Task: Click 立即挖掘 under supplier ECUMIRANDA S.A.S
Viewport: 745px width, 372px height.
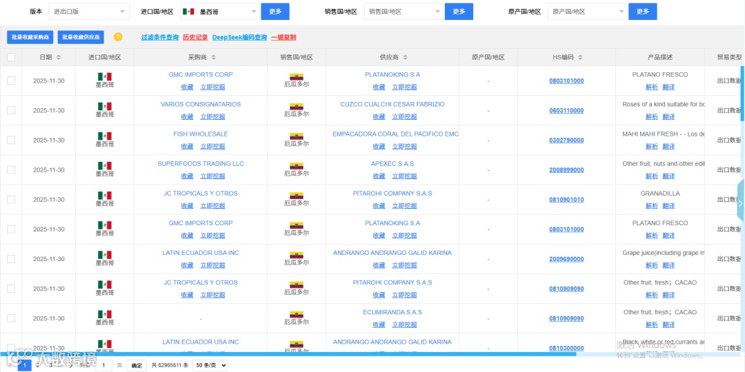Action: pyautogui.click(x=404, y=324)
